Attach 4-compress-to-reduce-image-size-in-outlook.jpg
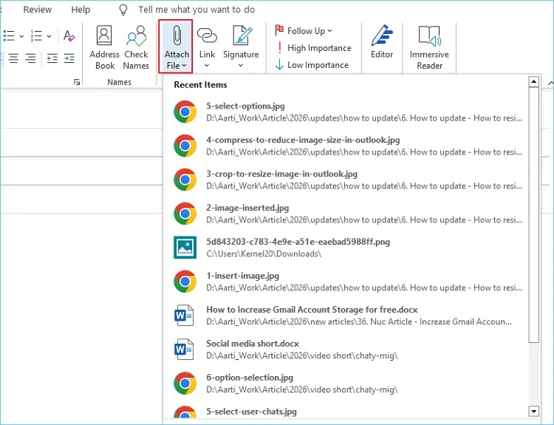 [348, 146]
